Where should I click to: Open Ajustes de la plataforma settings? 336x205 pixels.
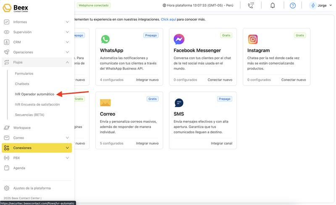pos(32,188)
